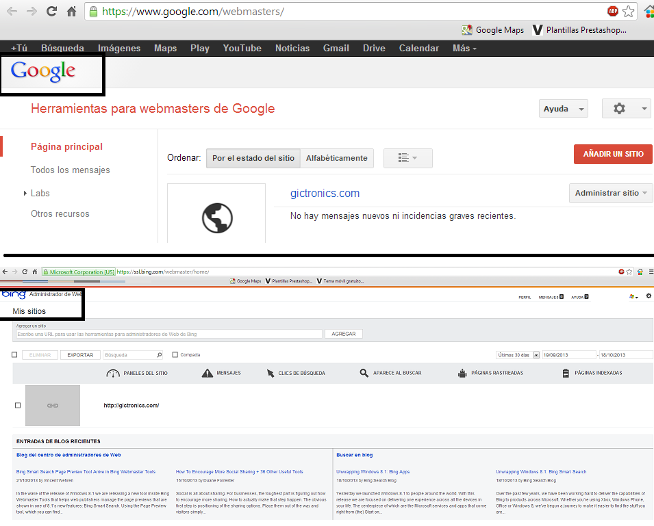
Task: Open the Plantillas Prestashop bookmark in the Google window
Action: (580, 30)
